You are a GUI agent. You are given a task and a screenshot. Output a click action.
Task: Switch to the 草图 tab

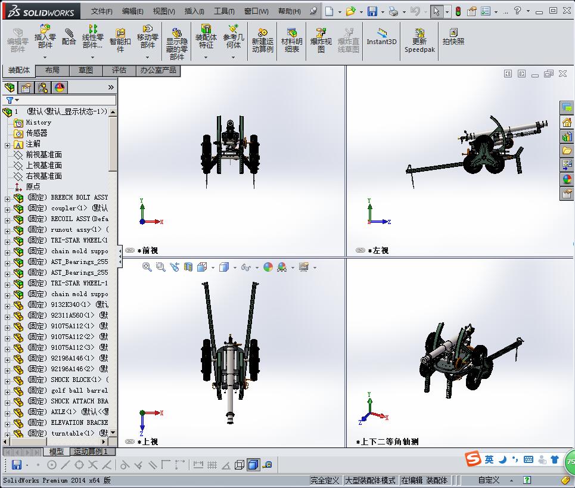point(86,70)
